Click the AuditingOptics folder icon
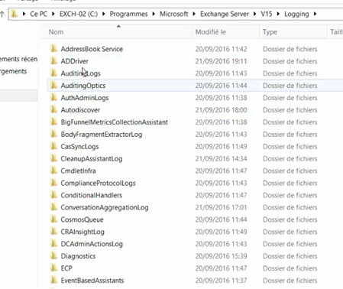This screenshot has height=289, width=343. click(53, 85)
